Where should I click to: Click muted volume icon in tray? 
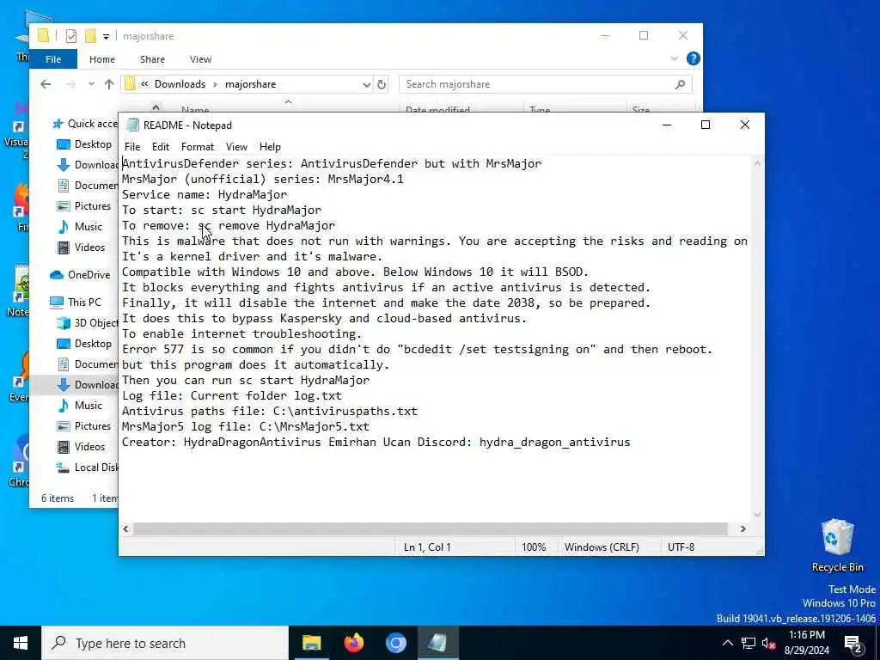pos(768,643)
